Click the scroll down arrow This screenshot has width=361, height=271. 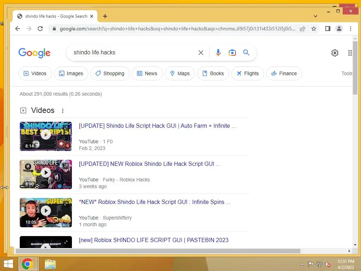(355, 245)
